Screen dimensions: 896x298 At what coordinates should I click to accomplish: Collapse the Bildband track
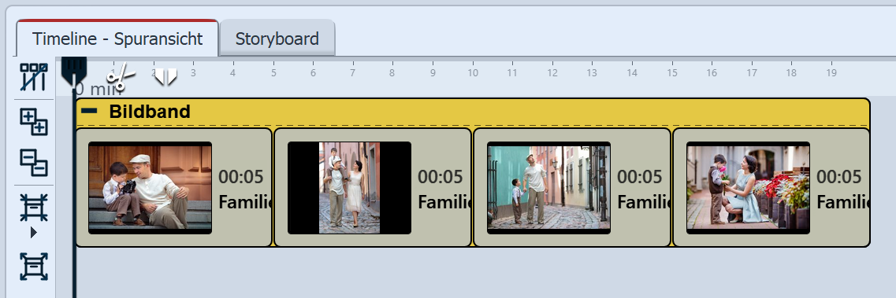point(89,111)
